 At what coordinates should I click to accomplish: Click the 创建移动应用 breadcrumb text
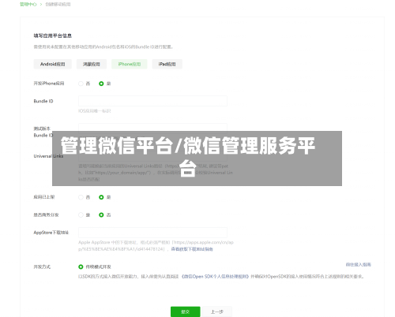(x=58, y=4)
